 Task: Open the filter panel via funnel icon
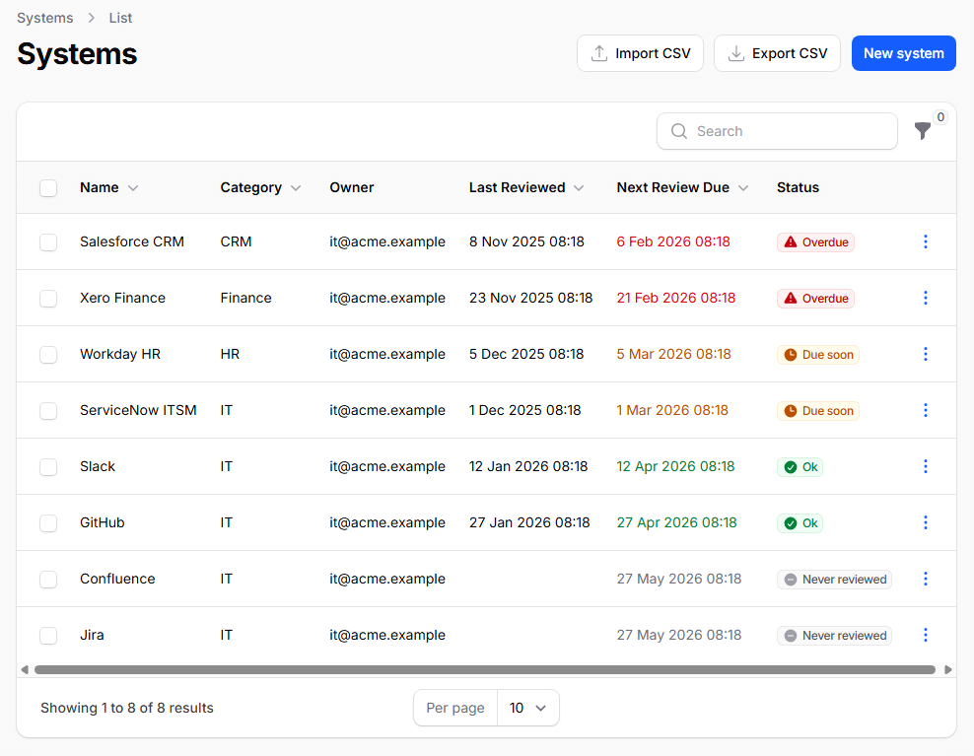click(923, 130)
